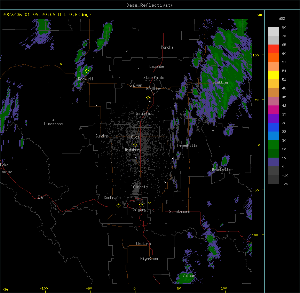Click the yellow diamond marker above Calgary label
The height and width of the screenshot is (293, 300).
(x=141, y=205)
